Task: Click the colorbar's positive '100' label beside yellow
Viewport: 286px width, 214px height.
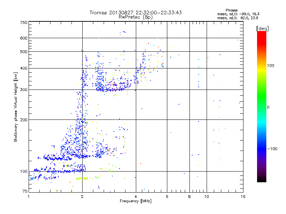Action: coord(271,66)
